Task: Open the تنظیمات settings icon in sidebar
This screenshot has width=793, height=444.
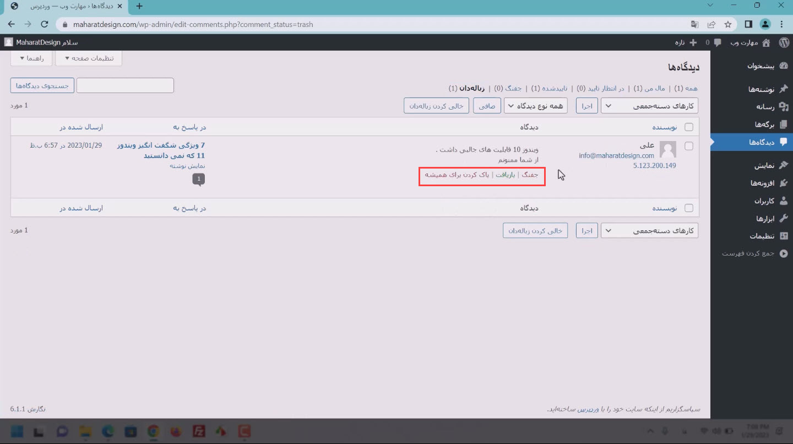Action: pyautogui.click(x=784, y=236)
